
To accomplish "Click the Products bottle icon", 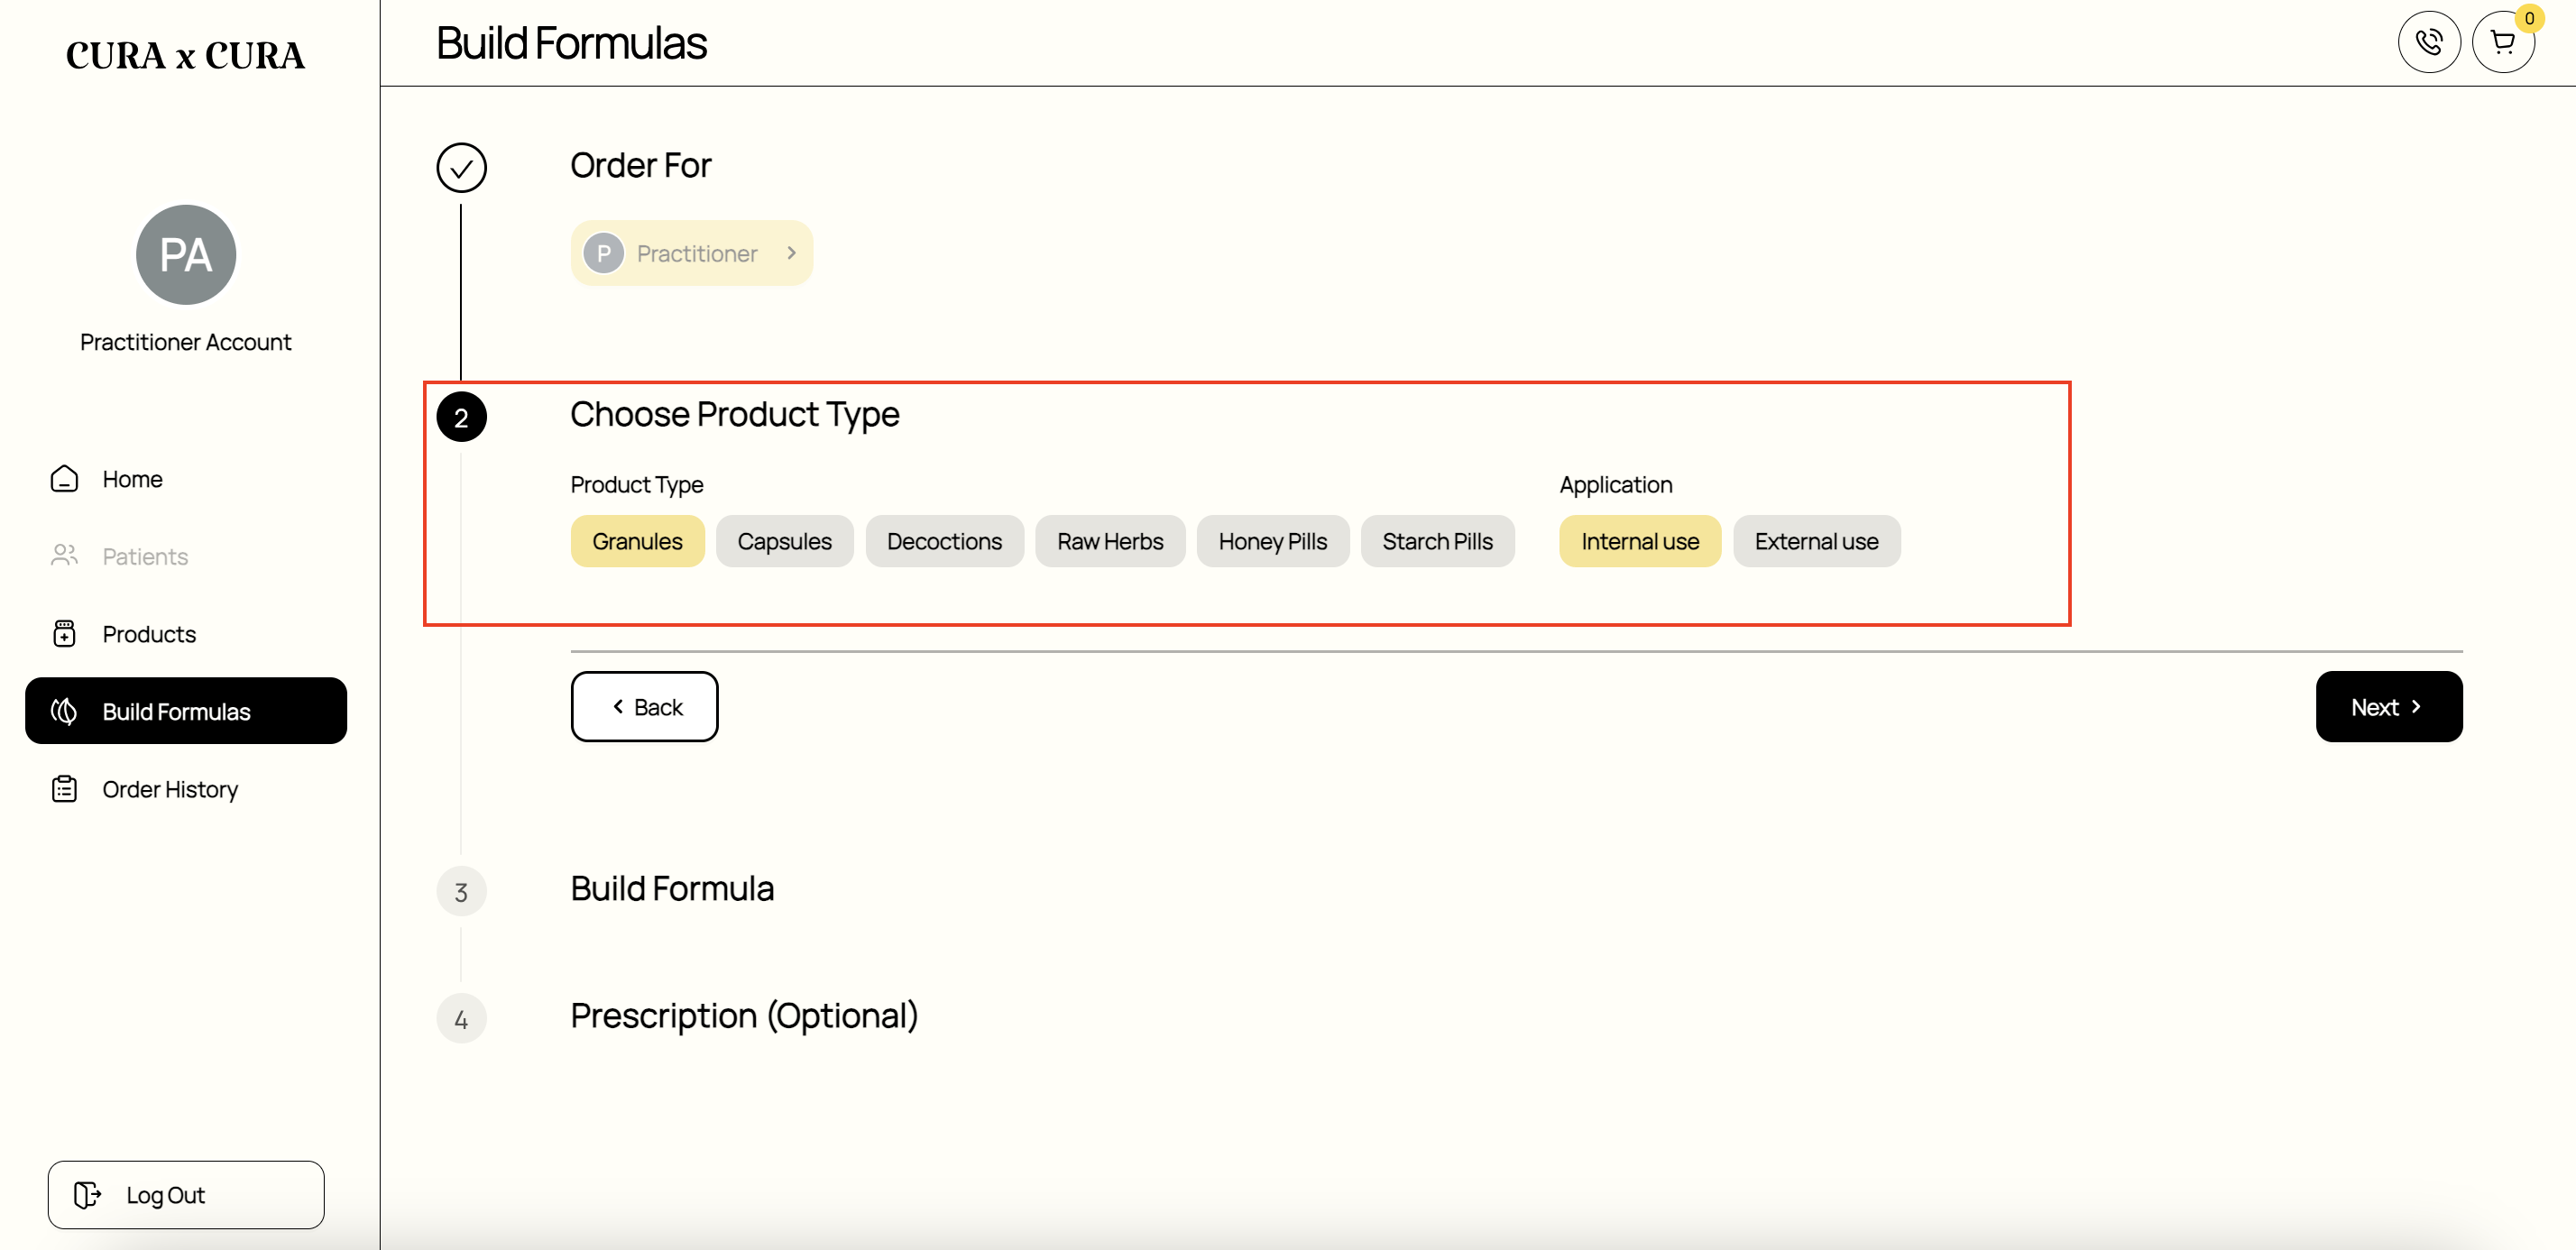I will [65, 634].
